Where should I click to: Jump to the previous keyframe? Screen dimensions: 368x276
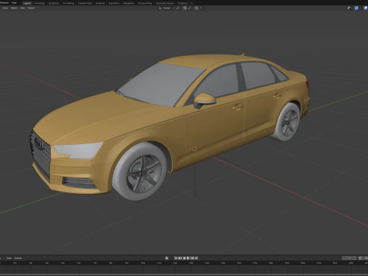point(180,258)
